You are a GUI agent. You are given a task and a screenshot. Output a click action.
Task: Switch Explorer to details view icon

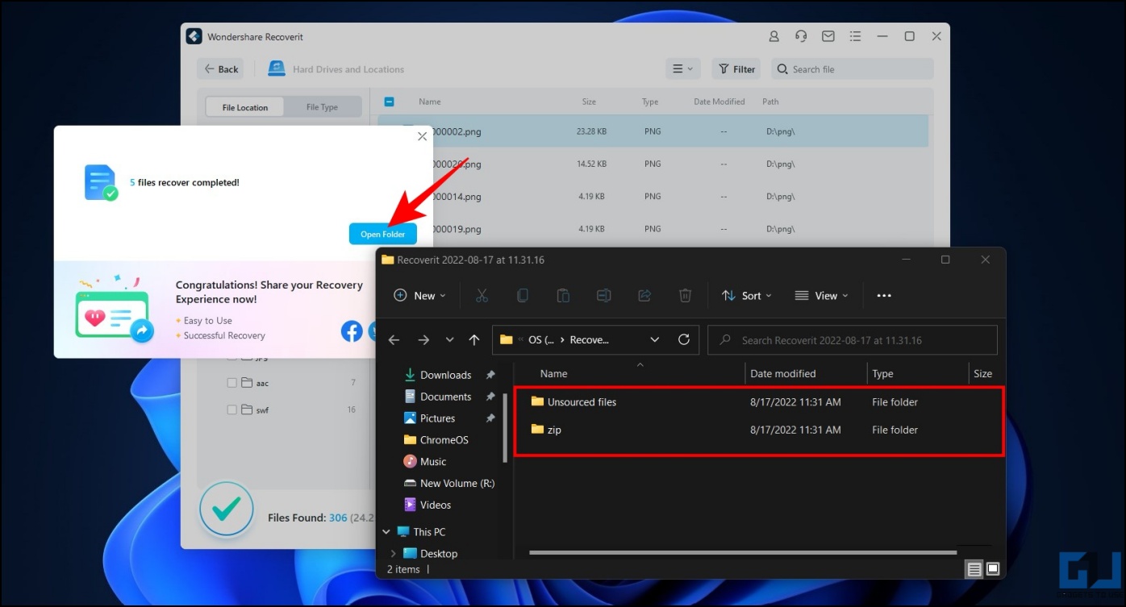tap(974, 569)
